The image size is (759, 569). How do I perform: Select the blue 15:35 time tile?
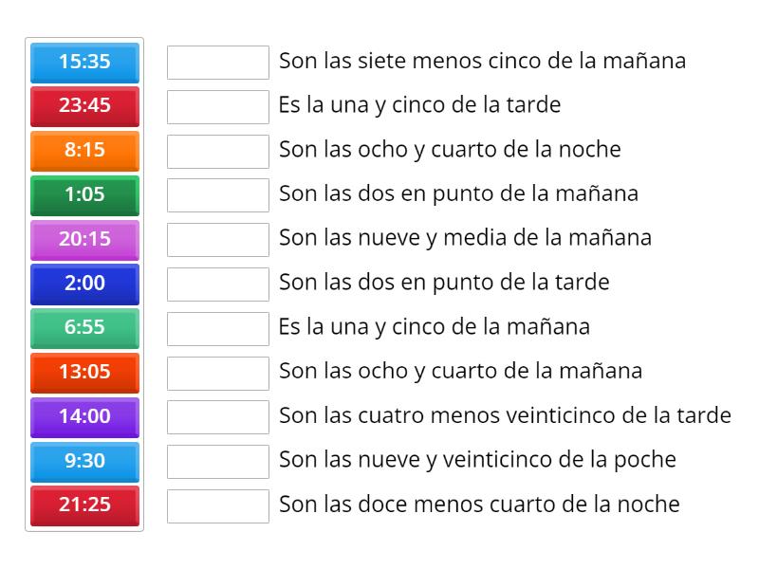84,62
